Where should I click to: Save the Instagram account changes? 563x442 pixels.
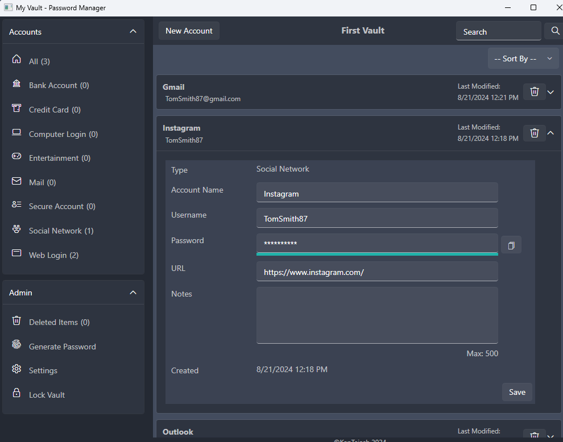(517, 392)
